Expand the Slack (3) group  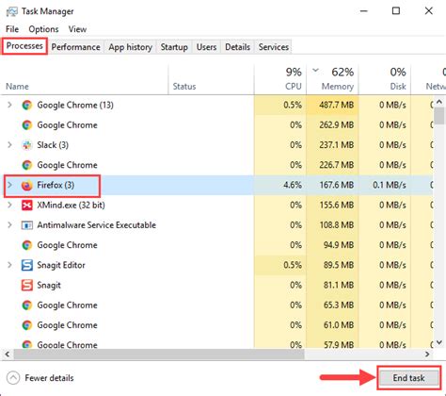(9, 144)
